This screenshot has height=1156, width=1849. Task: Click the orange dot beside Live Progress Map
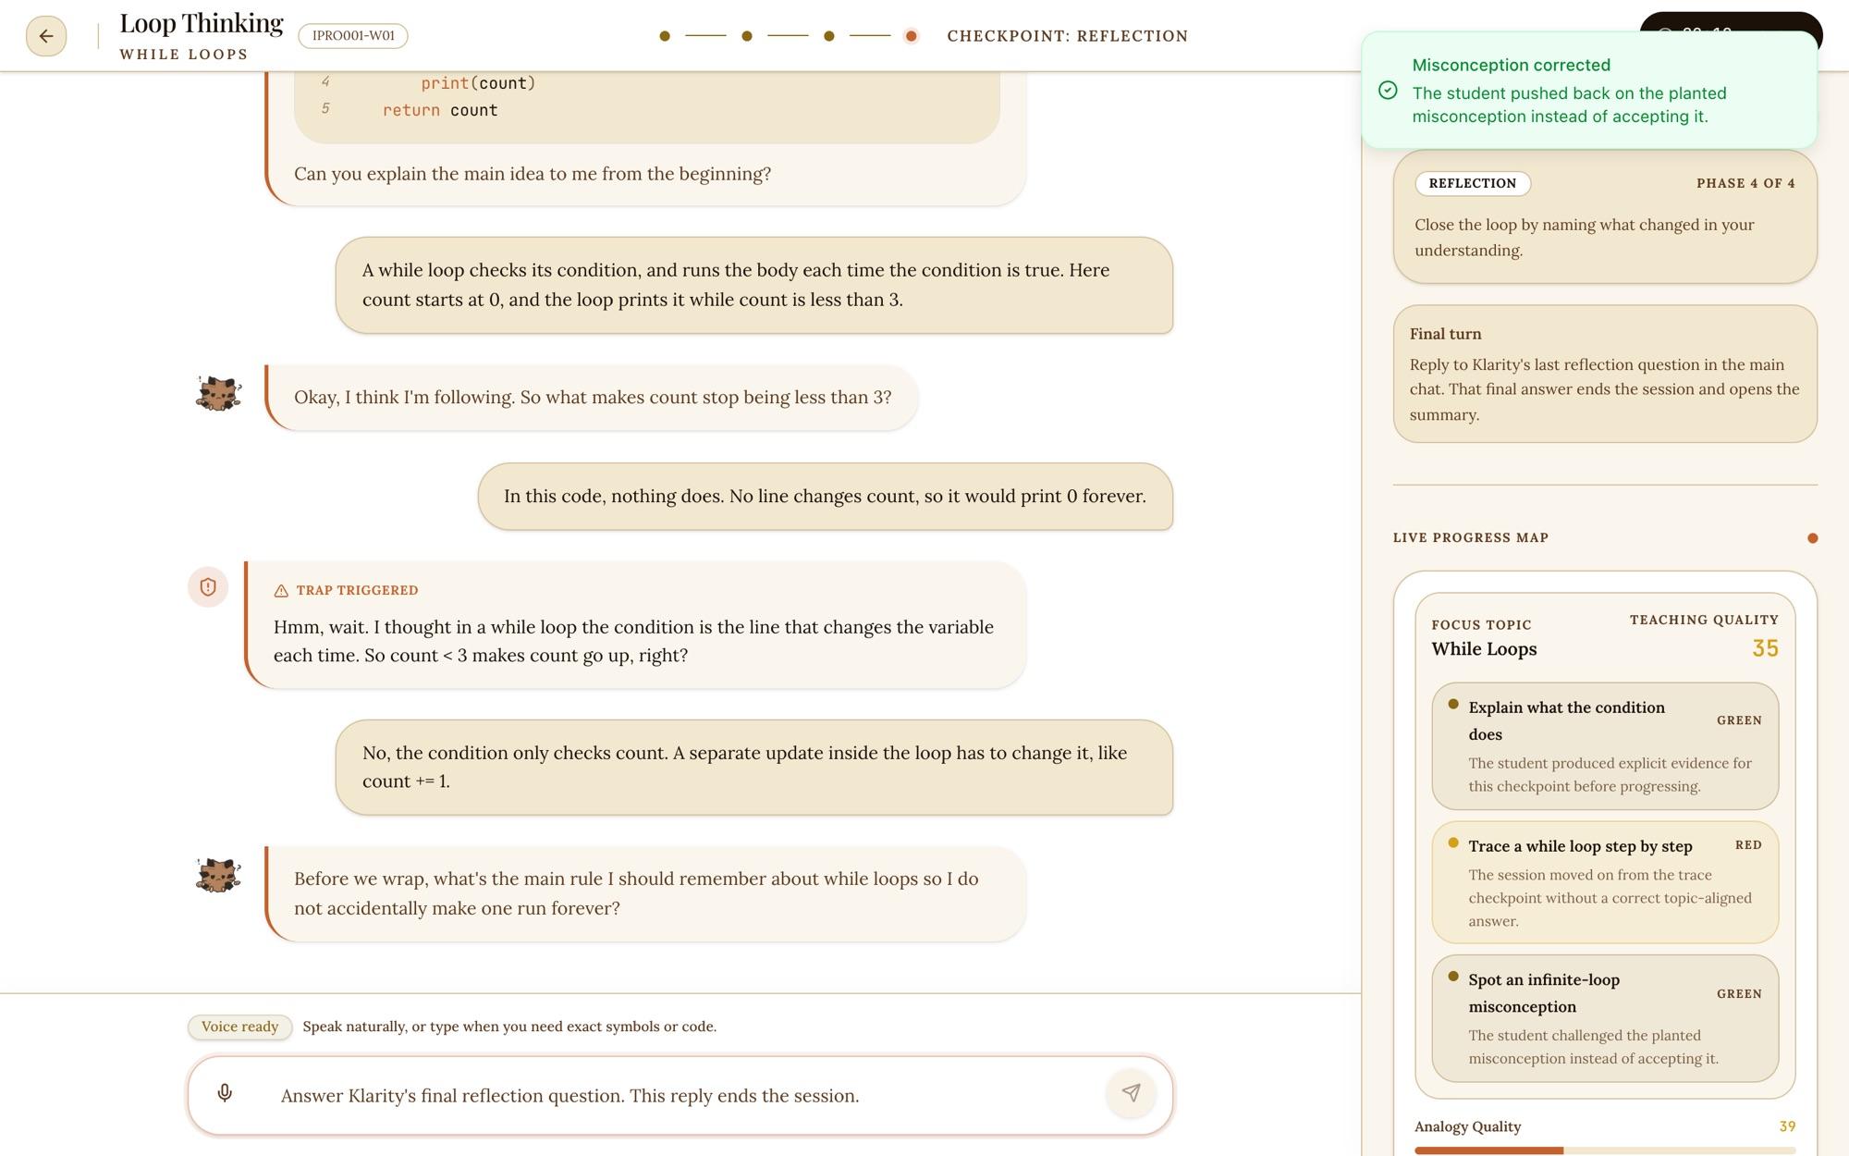click(x=1812, y=538)
